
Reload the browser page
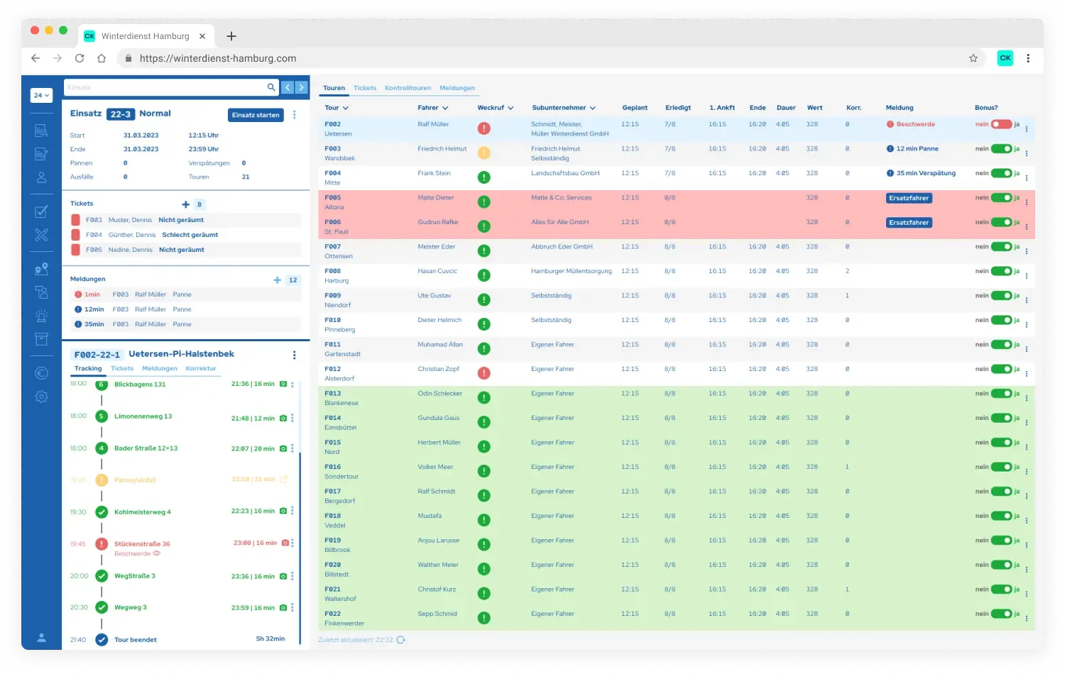(x=80, y=58)
